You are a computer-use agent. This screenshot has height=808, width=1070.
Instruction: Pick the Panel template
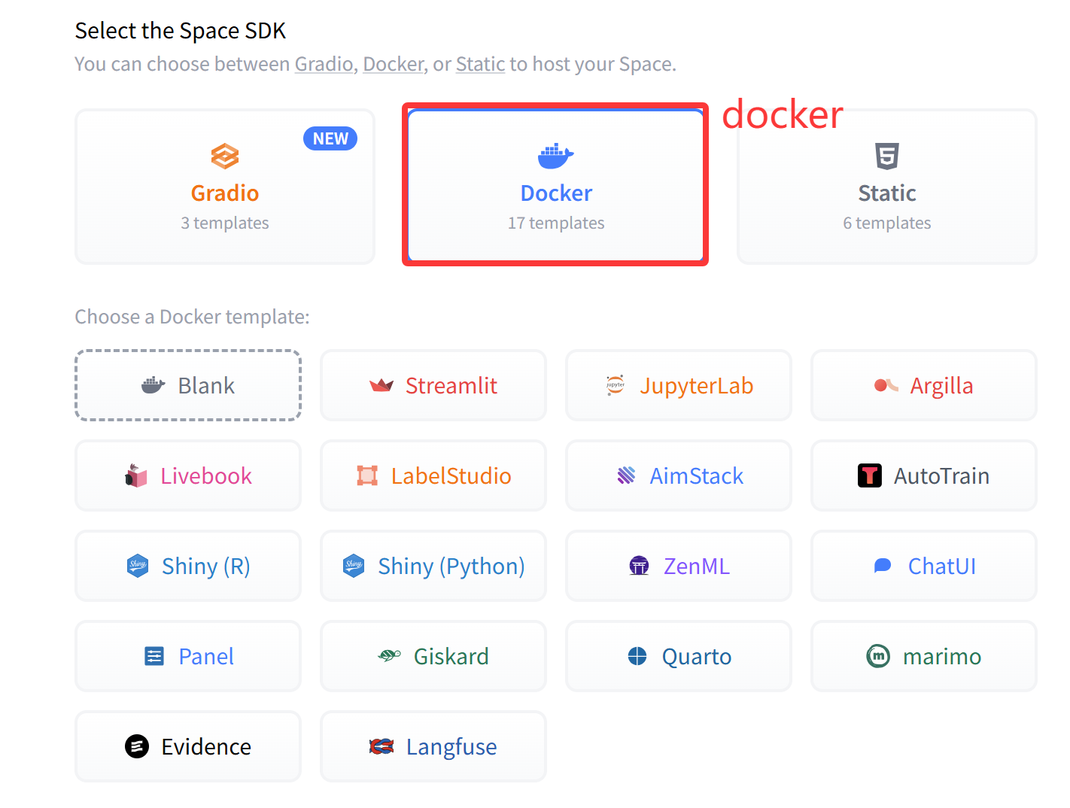(188, 656)
